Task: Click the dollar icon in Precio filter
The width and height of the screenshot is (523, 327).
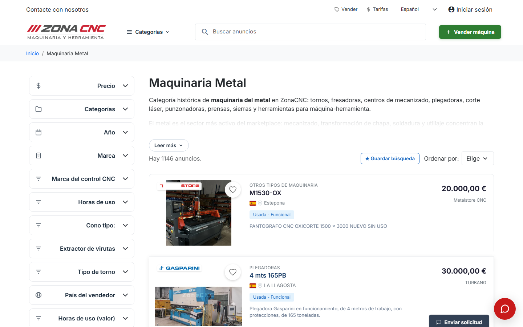Action: [x=38, y=86]
